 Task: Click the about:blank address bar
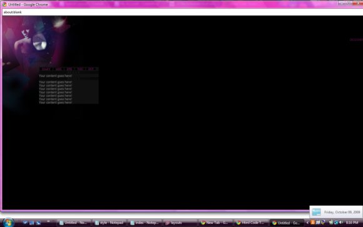[x=183, y=12]
